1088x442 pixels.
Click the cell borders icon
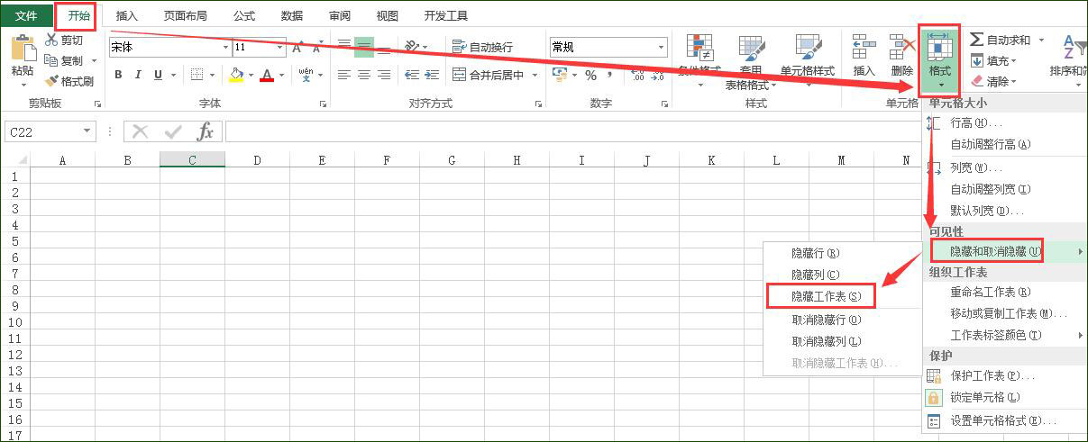tap(197, 75)
